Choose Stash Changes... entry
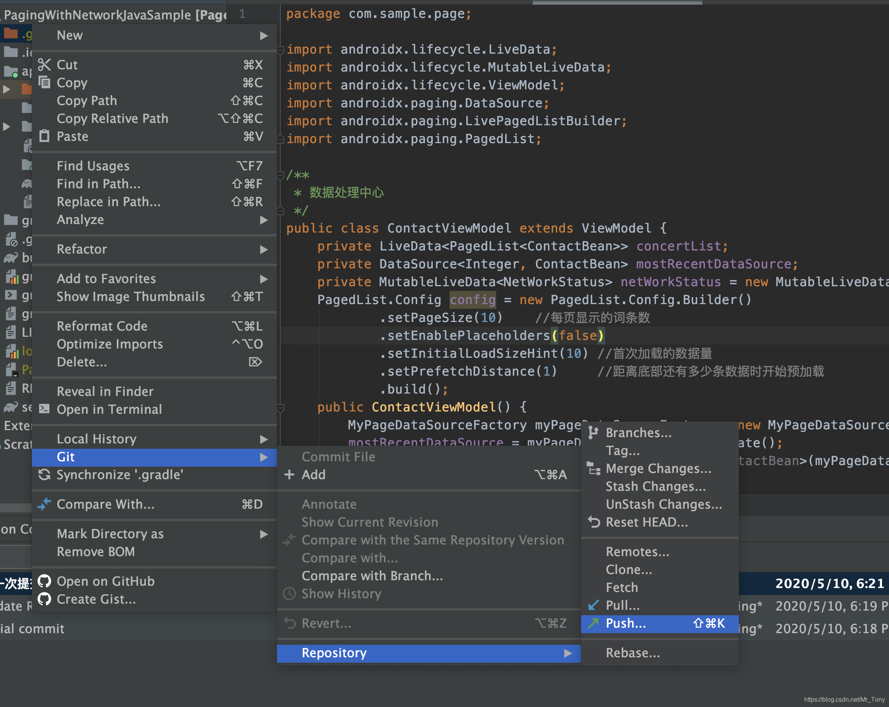Viewport: 889px width, 707px height. (660, 486)
